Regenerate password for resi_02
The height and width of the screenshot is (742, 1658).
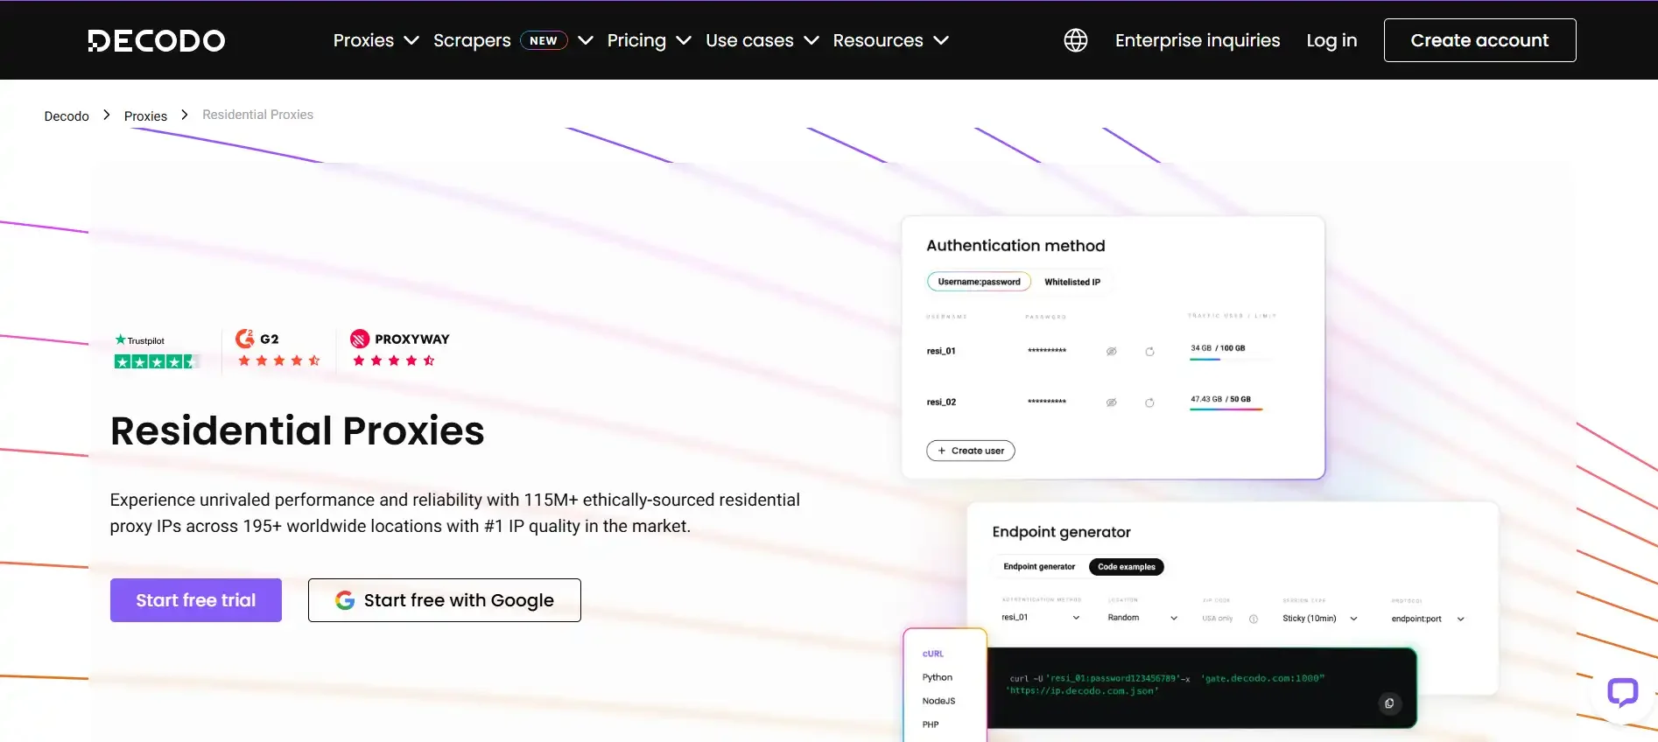(1149, 402)
